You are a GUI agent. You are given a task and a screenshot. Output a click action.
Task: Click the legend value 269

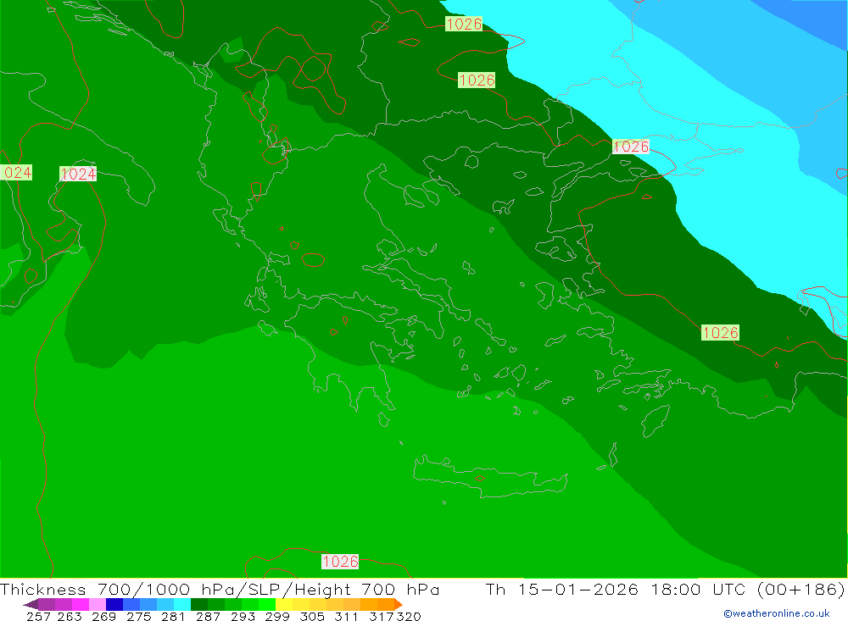103,617
